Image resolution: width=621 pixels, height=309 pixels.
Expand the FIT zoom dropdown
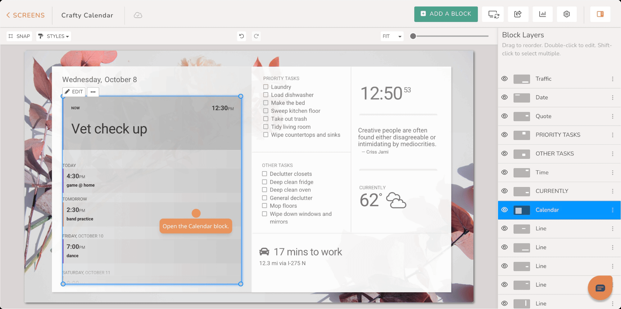(392, 36)
